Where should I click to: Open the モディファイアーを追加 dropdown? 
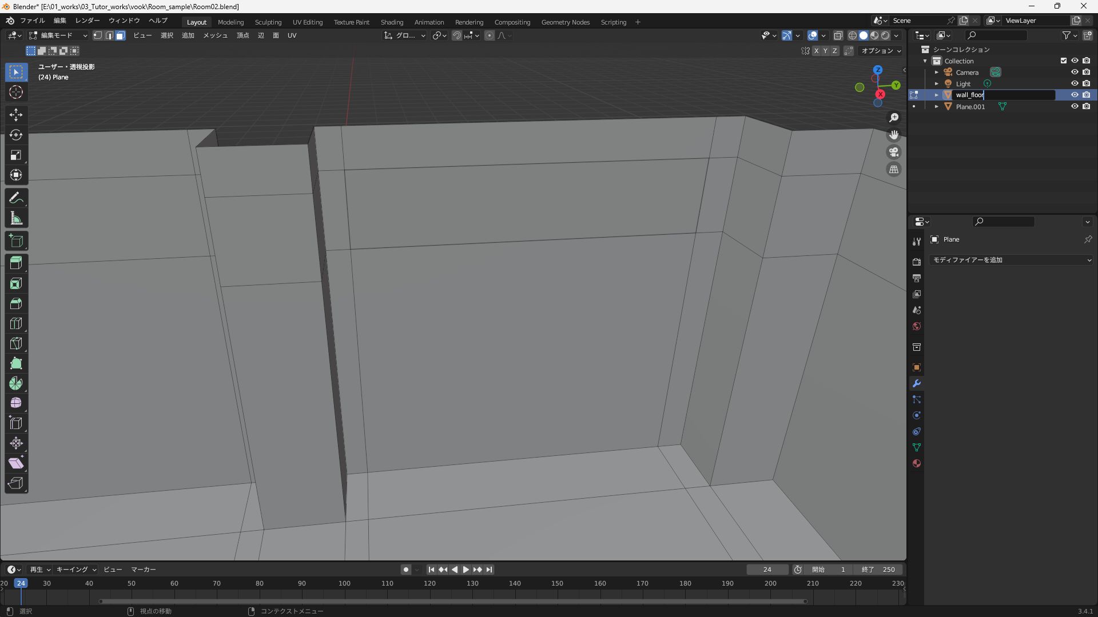(1010, 260)
